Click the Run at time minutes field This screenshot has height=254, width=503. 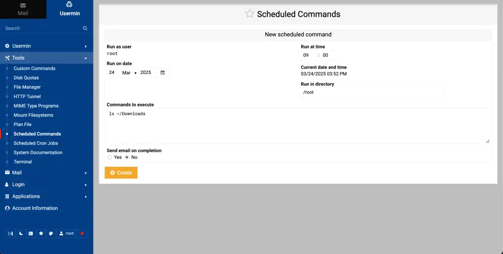point(328,55)
